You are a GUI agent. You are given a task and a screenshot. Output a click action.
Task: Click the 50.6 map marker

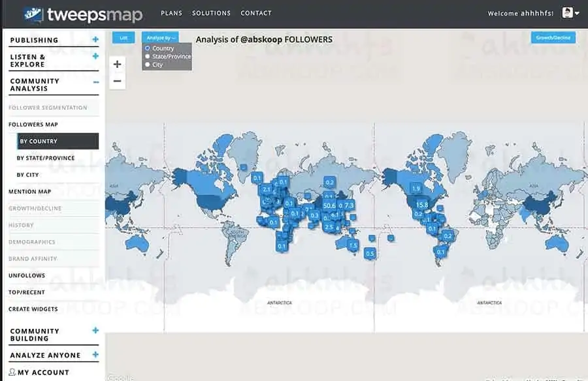tap(329, 206)
